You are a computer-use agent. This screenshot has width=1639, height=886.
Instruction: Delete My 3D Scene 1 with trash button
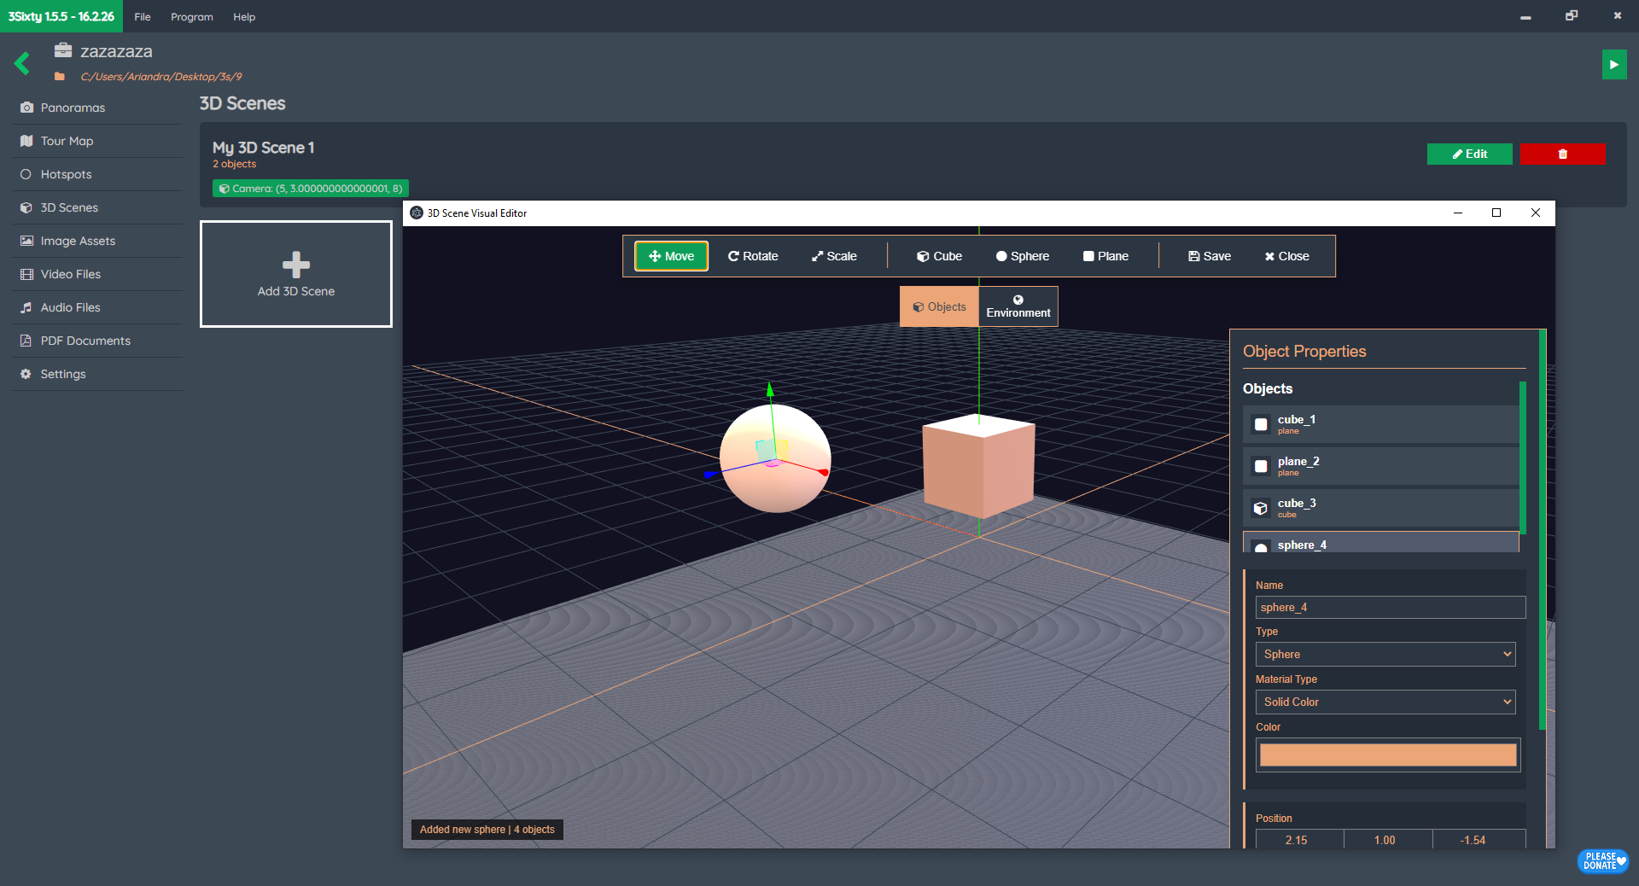pyautogui.click(x=1562, y=154)
